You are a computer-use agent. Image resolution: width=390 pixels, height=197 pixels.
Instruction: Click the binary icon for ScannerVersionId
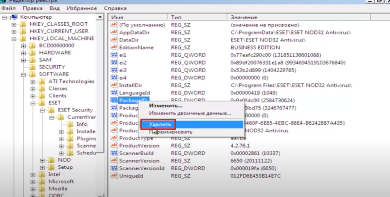pyautogui.click(x=114, y=168)
